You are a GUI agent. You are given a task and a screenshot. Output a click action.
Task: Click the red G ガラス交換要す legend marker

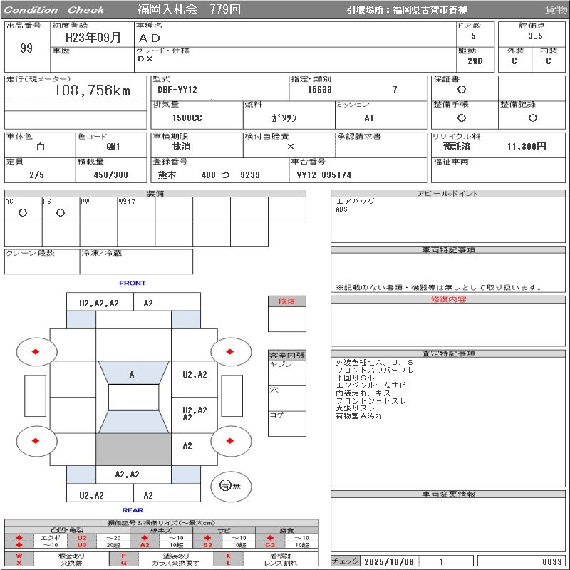point(123,563)
